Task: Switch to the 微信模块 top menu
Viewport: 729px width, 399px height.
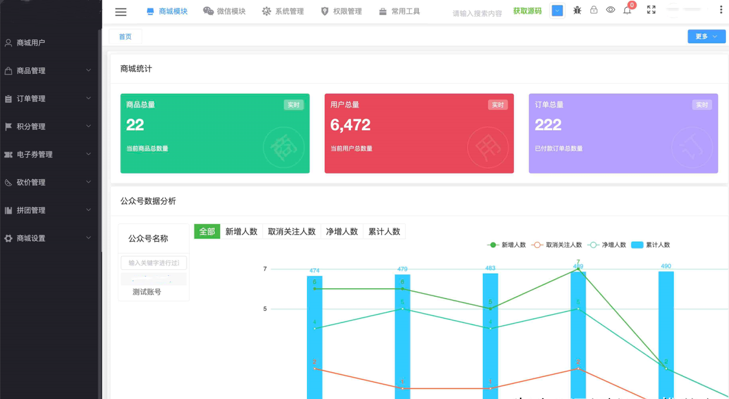Action: click(225, 11)
